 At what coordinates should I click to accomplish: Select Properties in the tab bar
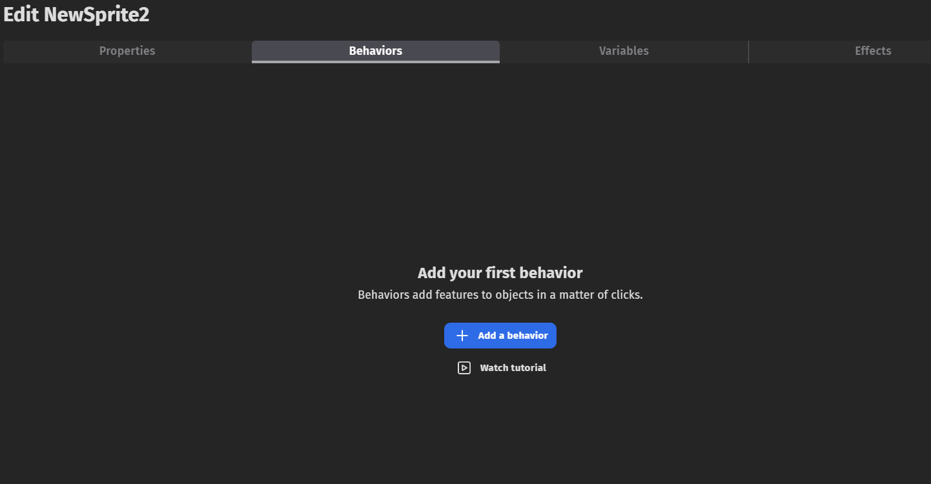(127, 50)
